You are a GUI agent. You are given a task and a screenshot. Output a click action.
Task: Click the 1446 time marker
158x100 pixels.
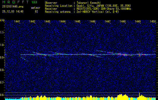click(92, 22)
